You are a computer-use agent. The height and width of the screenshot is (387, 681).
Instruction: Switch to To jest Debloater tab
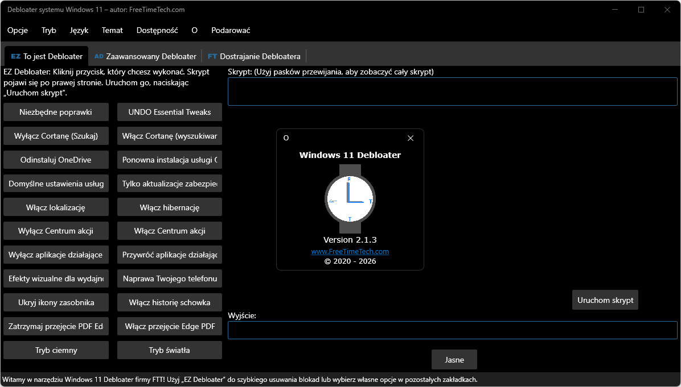point(47,56)
